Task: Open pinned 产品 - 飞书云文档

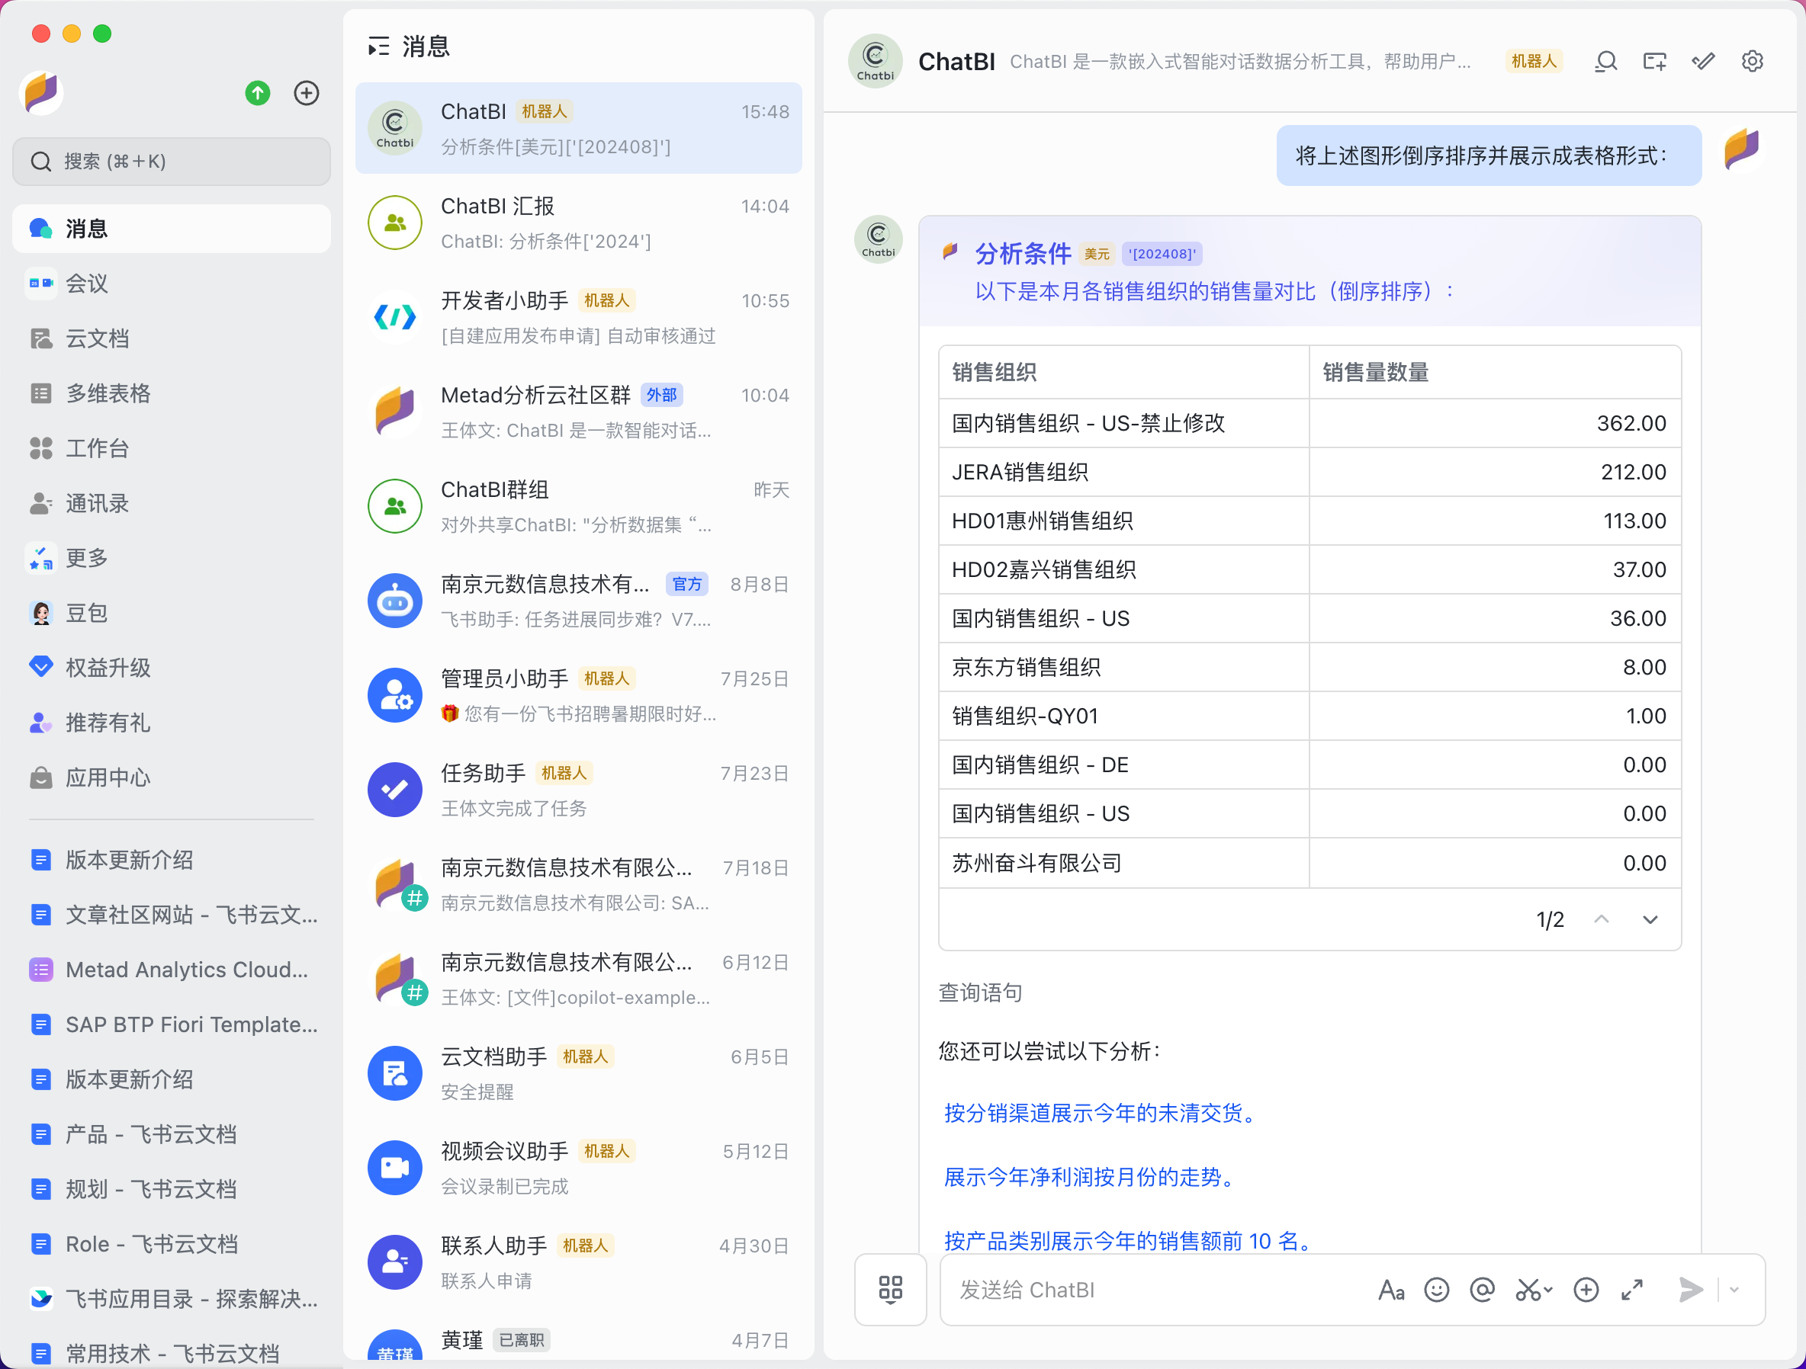Action: click(172, 1134)
